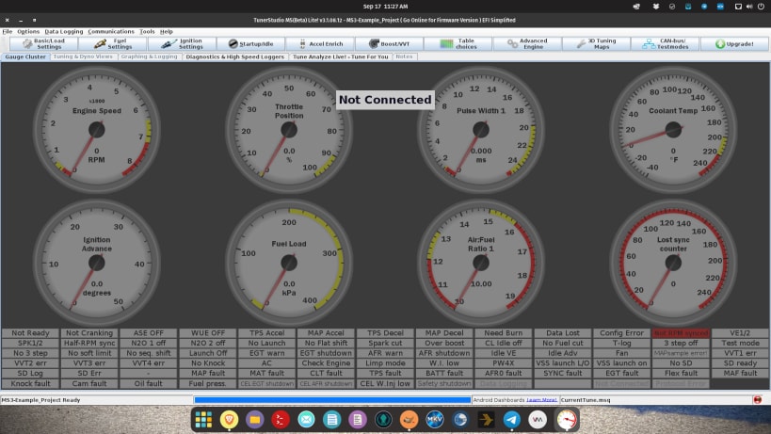The image size is (771, 434).
Task: Open Basic/Load Settings toolbar button
Action: (x=43, y=43)
